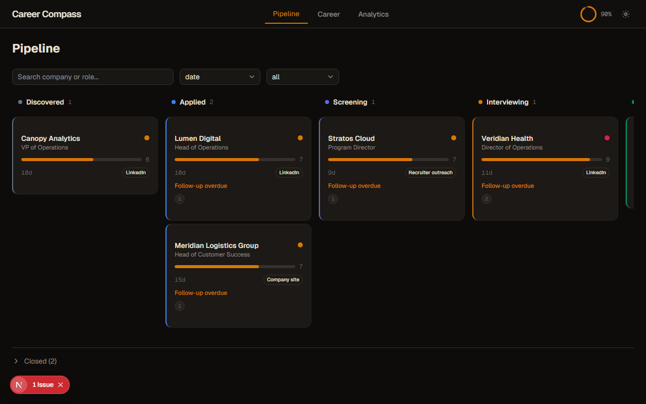
Task: Click the orange dot beside Interviewing column
Action: [480, 102]
